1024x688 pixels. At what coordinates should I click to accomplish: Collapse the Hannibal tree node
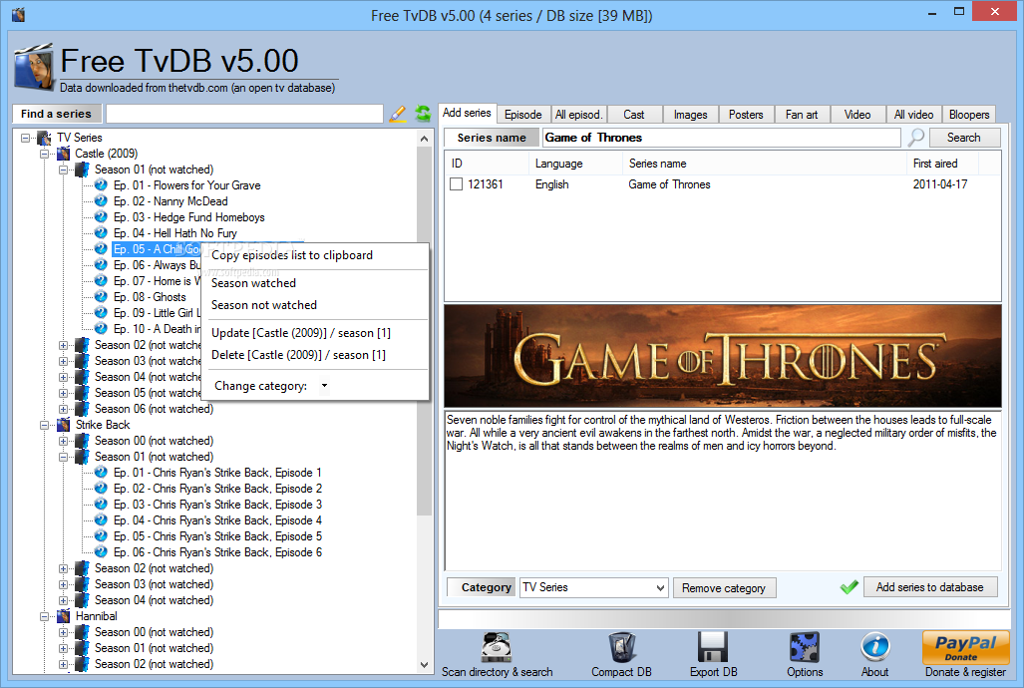45,616
